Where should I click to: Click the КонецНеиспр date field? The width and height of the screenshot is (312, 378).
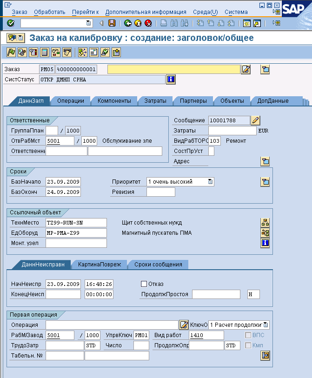pyautogui.click(x=63, y=294)
